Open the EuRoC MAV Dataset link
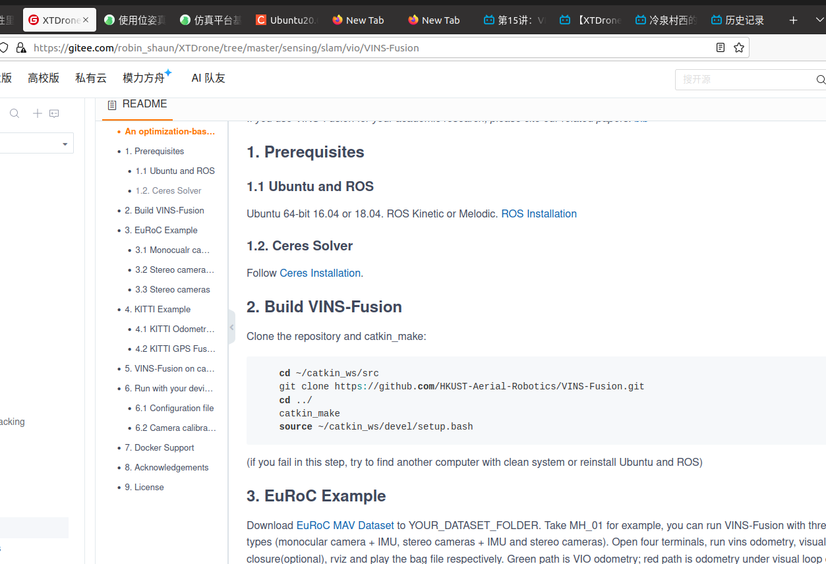Image resolution: width=826 pixels, height=564 pixels. (345, 525)
